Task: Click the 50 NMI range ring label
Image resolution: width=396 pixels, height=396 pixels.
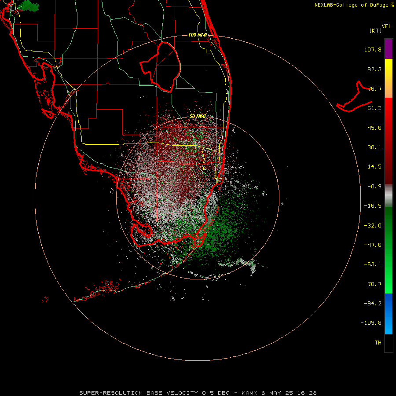Action: [x=198, y=117]
